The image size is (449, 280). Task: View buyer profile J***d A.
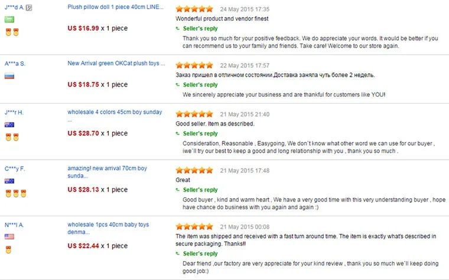coord(14,8)
